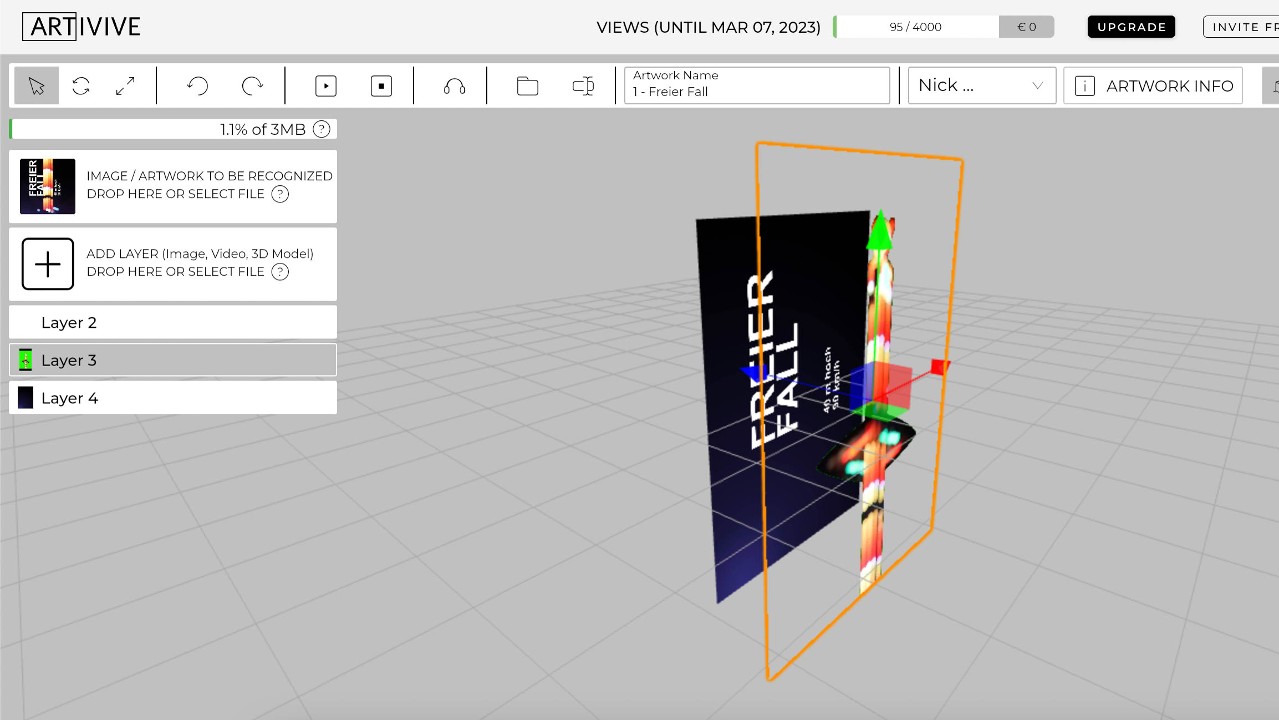Open help for artwork to be recognized

[x=280, y=194]
